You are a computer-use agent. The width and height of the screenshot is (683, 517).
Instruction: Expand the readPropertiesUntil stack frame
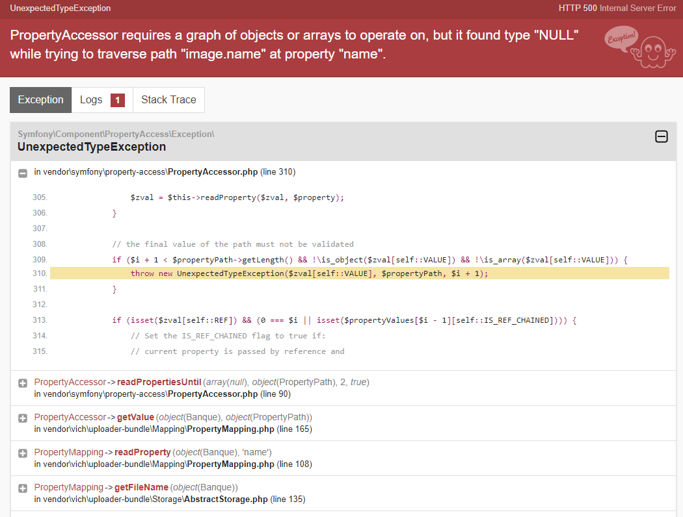[x=22, y=382]
